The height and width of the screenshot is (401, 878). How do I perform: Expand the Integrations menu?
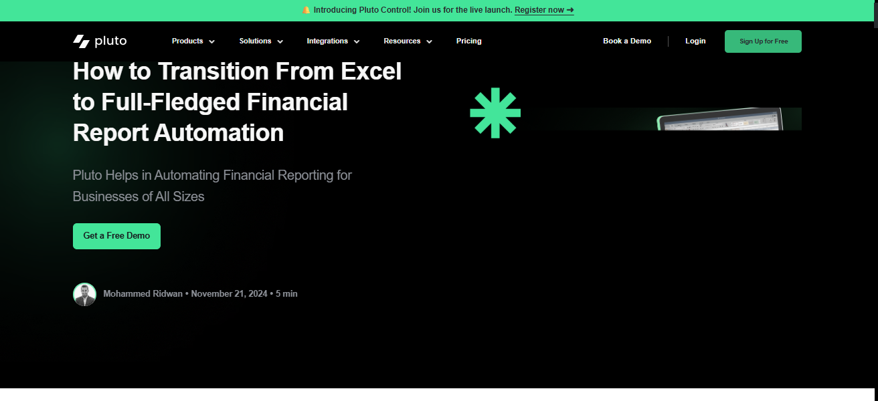pos(333,41)
